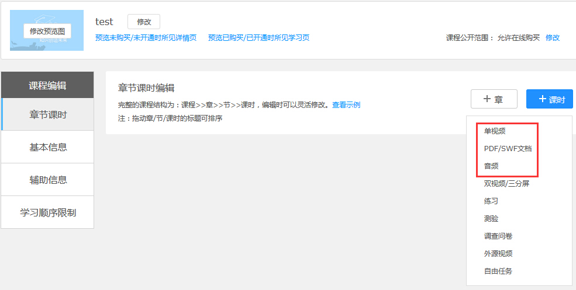Choose PDF/SWF文档 from the lesson menu

pyautogui.click(x=508, y=149)
